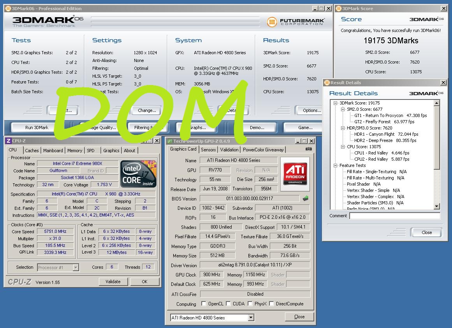The width and height of the screenshot is (452, 328).
Task: Switch to the Mainboard tab in CPU-Z
Action: coord(53,151)
